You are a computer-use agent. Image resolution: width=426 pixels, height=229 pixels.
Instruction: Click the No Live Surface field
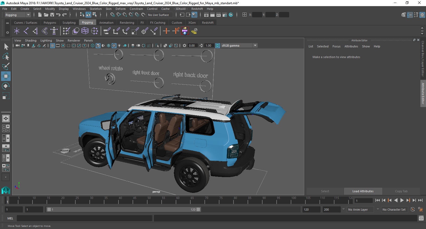pos(160,15)
